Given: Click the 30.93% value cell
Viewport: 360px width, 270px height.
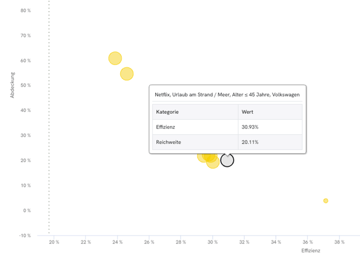Looking at the screenshot, I should (x=250, y=127).
